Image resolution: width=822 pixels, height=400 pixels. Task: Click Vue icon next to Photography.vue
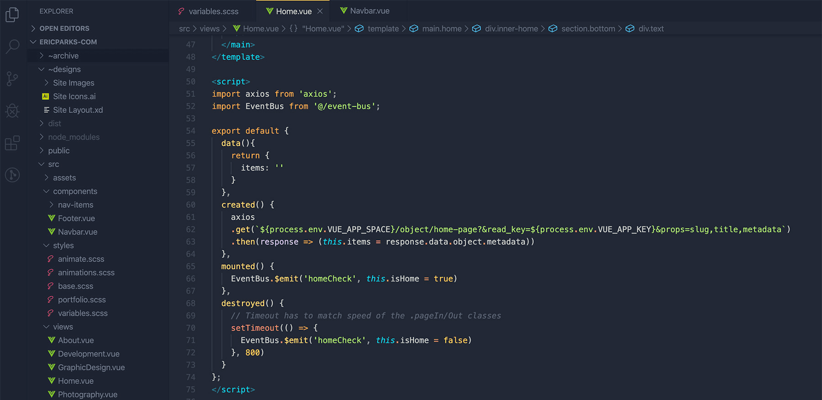click(52, 395)
